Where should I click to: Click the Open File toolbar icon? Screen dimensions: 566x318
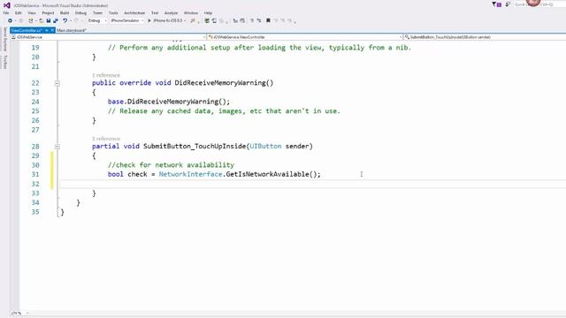(x=42, y=20)
